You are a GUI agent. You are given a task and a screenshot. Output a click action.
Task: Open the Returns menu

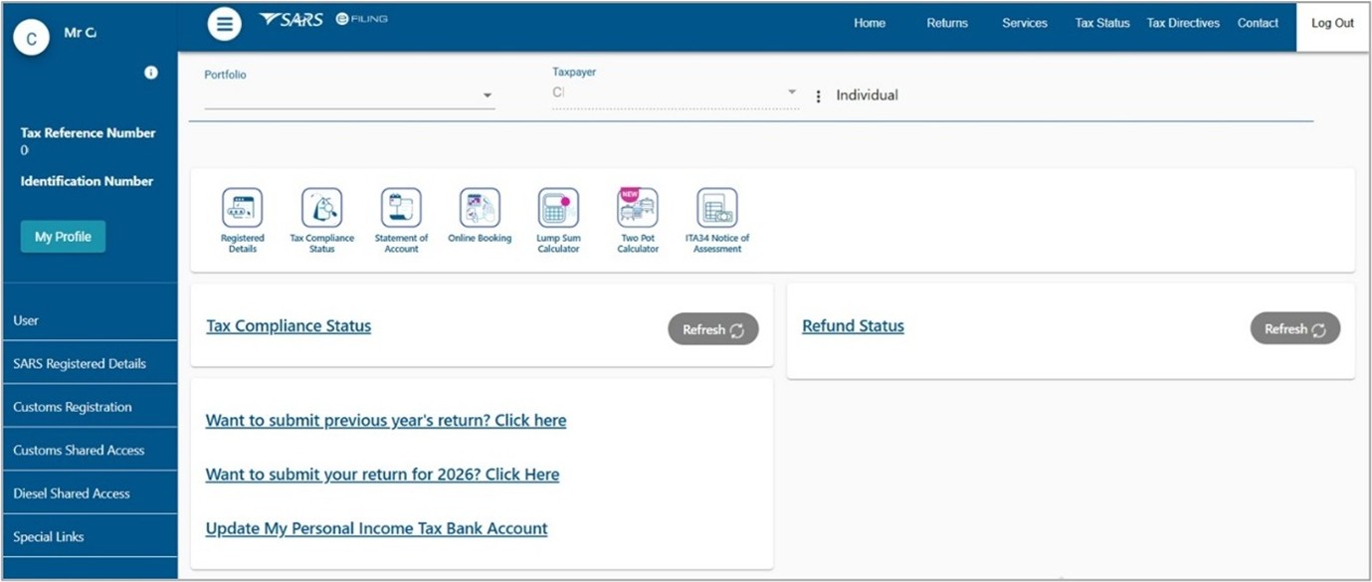[x=947, y=23]
